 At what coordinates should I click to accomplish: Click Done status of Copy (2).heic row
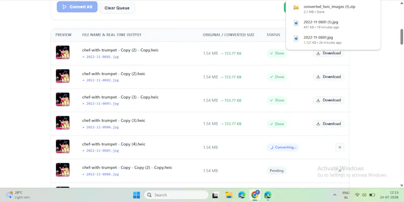click(277, 77)
